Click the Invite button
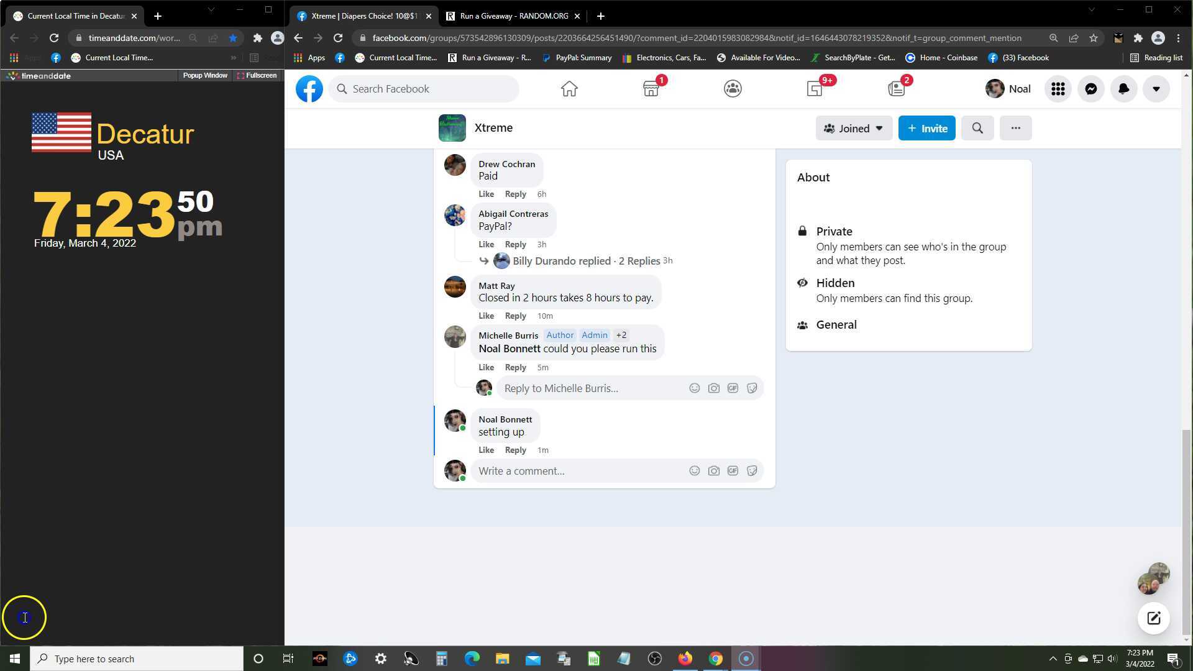 pyautogui.click(x=926, y=128)
